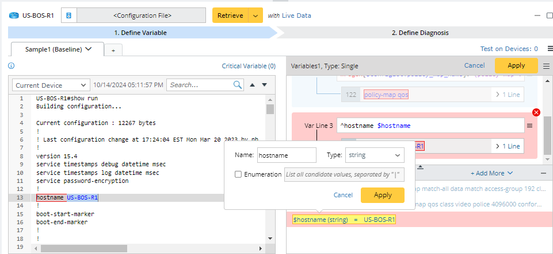
Task: Click the configuration file icon beside US-BOS-R1
Action: (68, 15)
